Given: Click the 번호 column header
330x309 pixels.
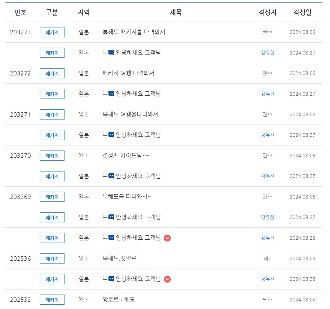Looking at the screenshot, I should (21, 12).
